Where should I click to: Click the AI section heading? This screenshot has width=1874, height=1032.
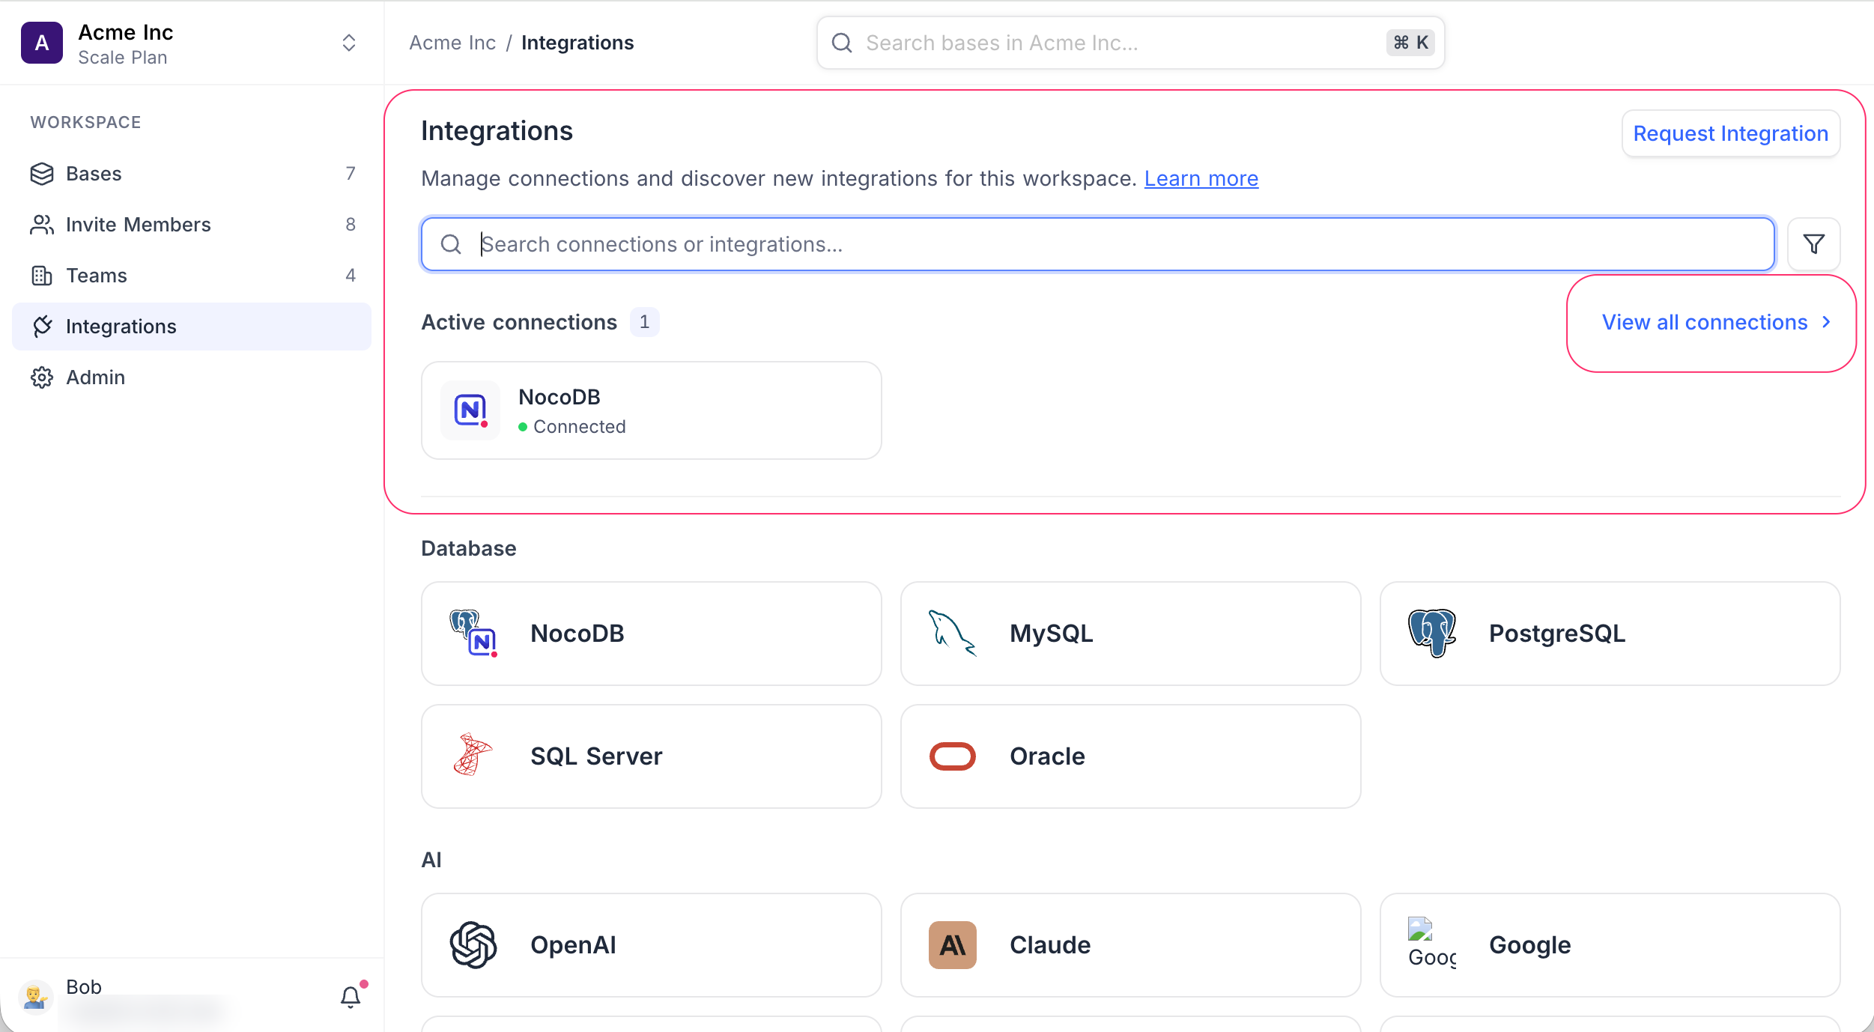(431, 860)
